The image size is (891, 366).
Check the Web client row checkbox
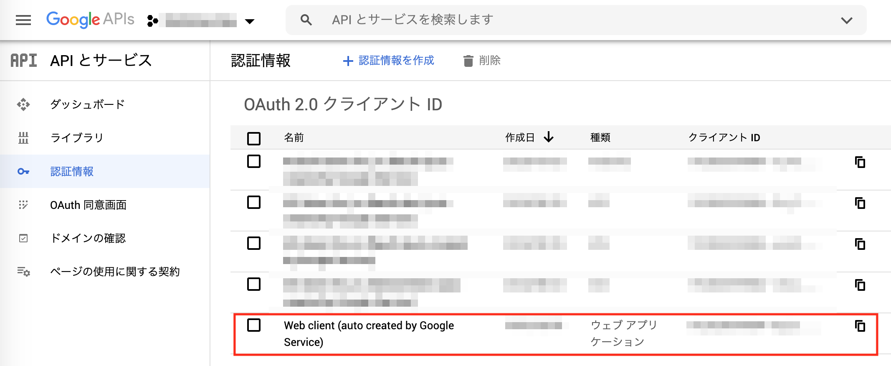tap(254, 325)
